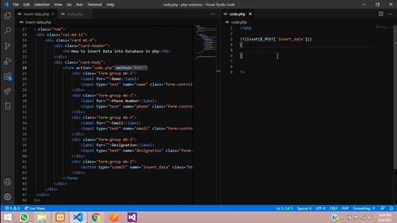The height and width of the screenshot is (223, 397).
Task: Open the Manage gear icon
Action: (7, 197)
